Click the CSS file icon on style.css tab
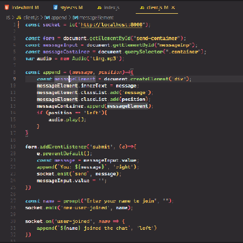Viewport: 243px width, 243px height. coord(55,7)
